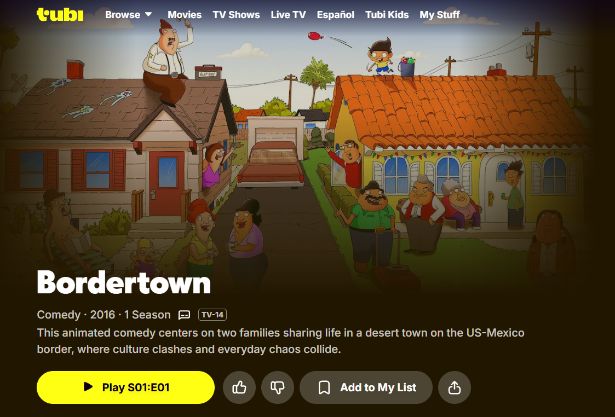Expand the Browse dropdown arrow
The height and width of the screenshot is (417, 615).
[148, 14]
